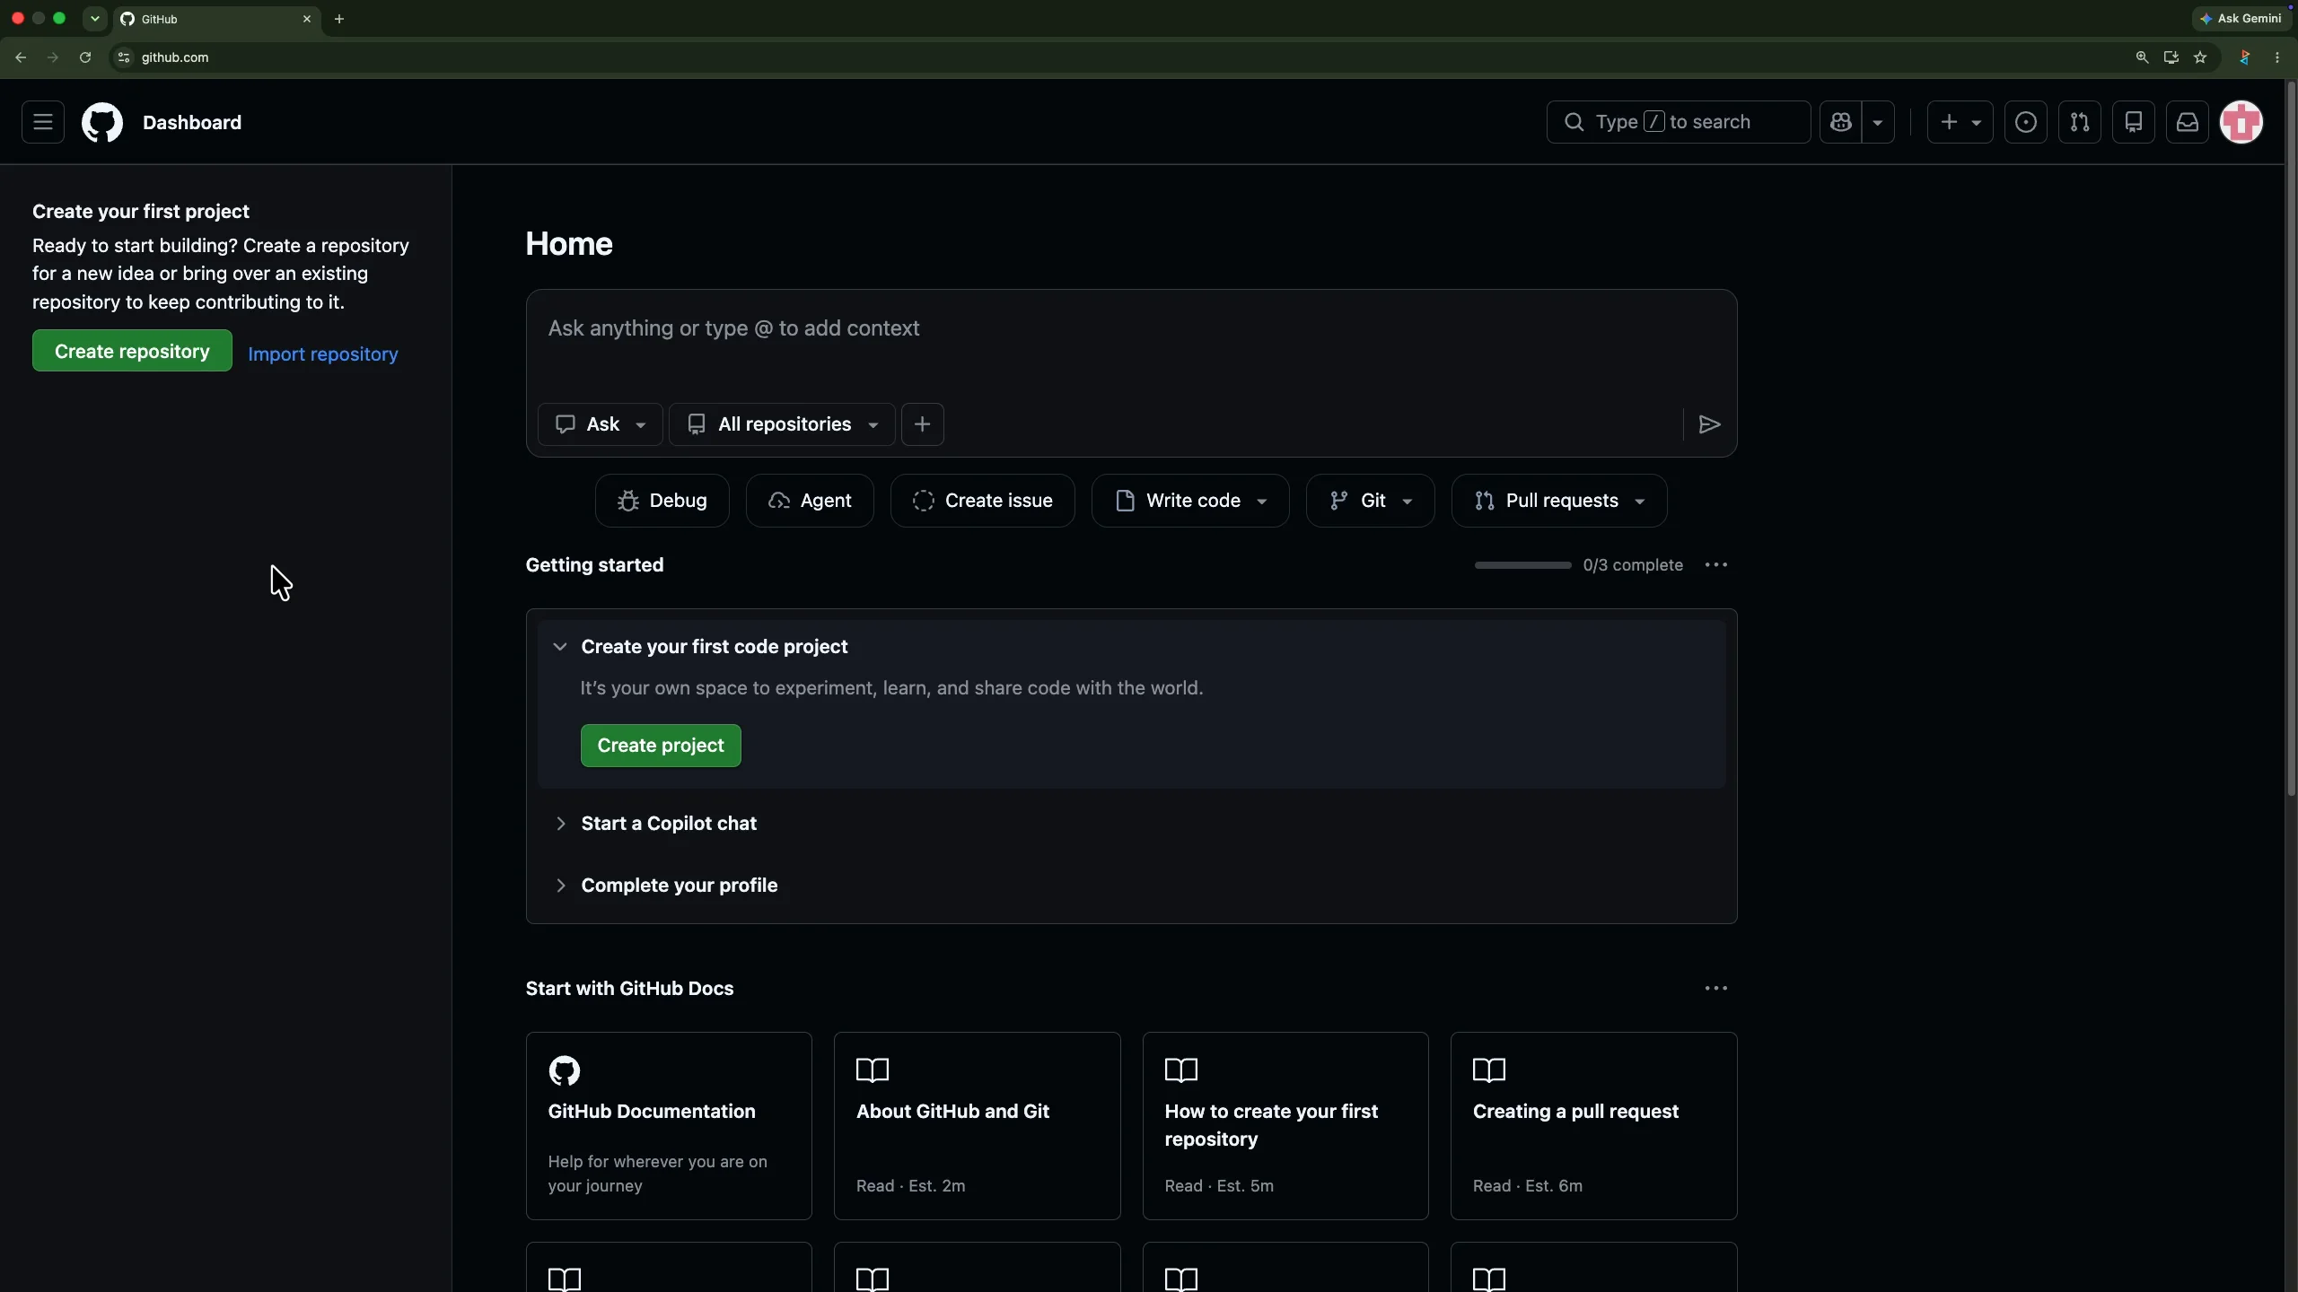The height and width of the screenshot is (1292, 2298).
Task: Click Octocat icon on GitHub Documentation card
Action: click(565, 1070)
